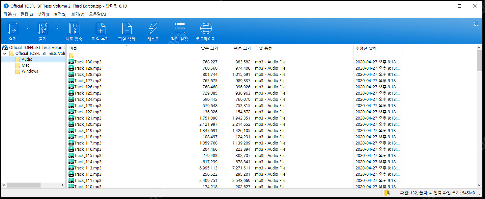Open the 파일(F) menu
The width and height of the screenshot is (485, 199).
[10, 14]
